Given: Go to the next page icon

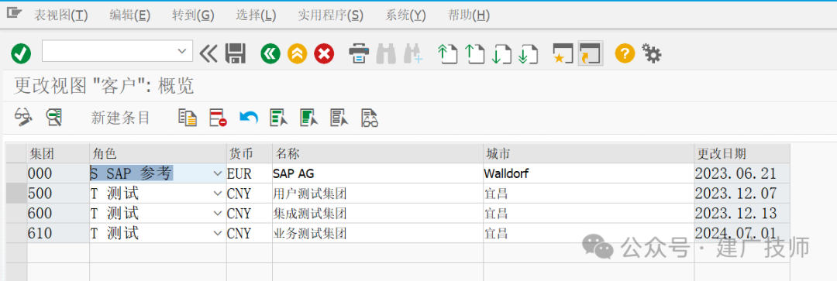Looking at the screenshot, I should (x=501, y=53).
